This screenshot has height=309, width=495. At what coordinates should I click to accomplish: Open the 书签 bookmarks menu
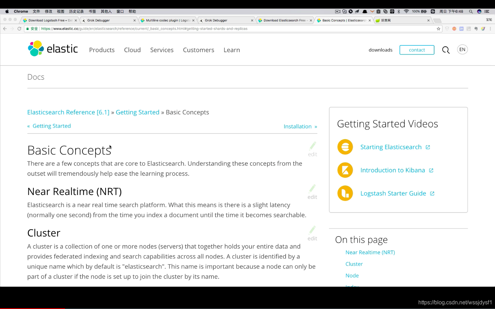(x=92, y=11)
